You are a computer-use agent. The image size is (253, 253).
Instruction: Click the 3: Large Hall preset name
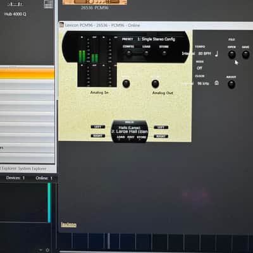(x=130, y=132)
